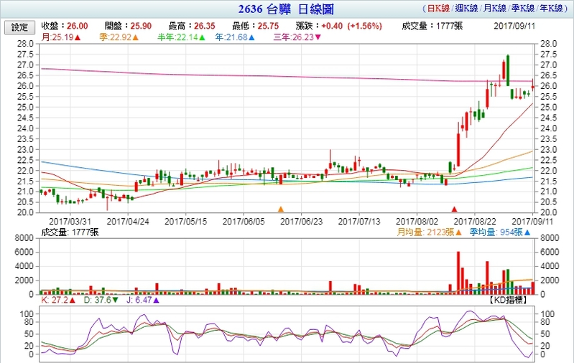574x363 pixels.
Task: Click the 最低：25.75 low price value
Action: pyautogui.click(x=256, y=26)
